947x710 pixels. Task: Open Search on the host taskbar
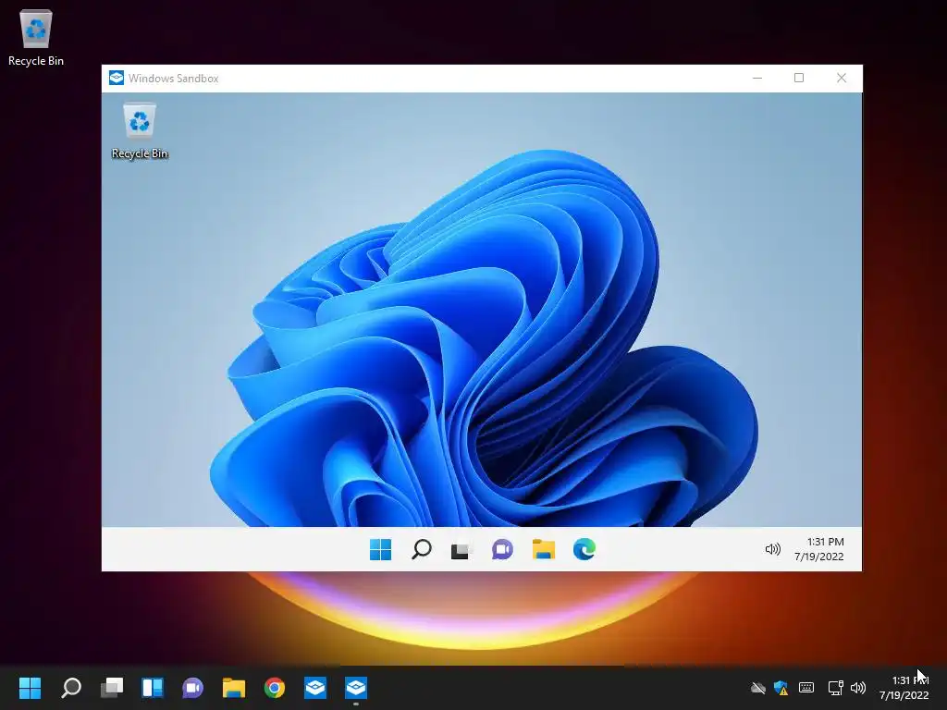pos(71,687)
